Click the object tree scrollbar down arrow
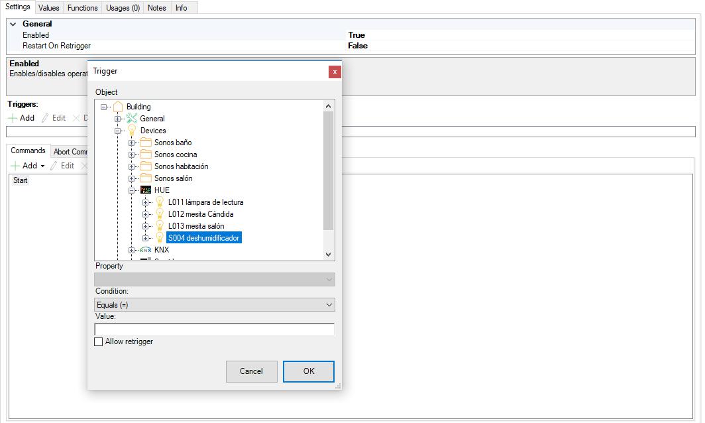This screenshot has width=705, height=423. pyautogui.click(x=328, y=254)
